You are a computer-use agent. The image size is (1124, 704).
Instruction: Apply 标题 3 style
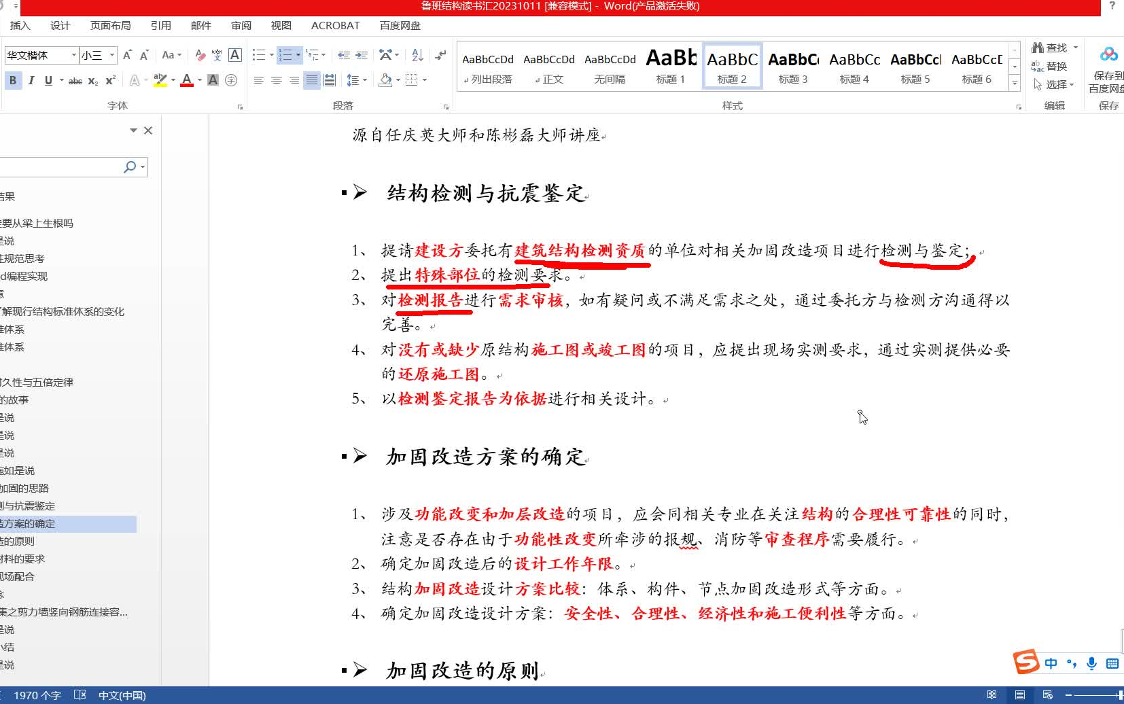point(793,66)
